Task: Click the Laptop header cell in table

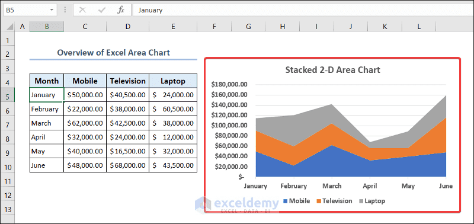Action: (173, 81)
